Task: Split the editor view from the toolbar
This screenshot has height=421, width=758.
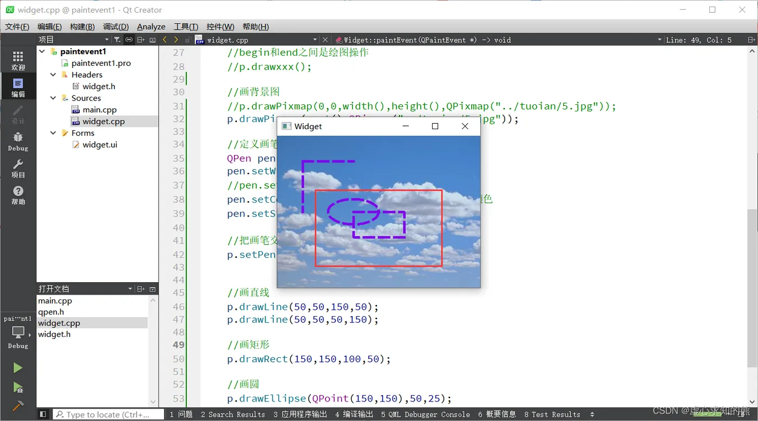Action: [751, 39]
